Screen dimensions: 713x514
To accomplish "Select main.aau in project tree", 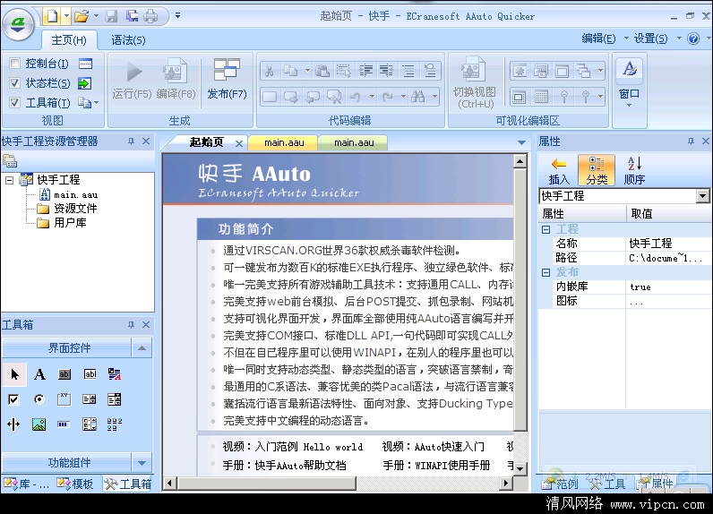I will point(69,195).
